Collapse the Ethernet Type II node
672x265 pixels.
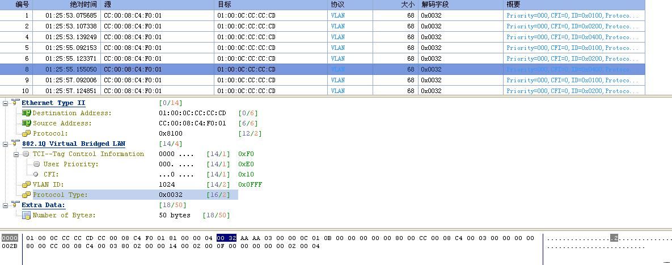[x=6, y=103]
